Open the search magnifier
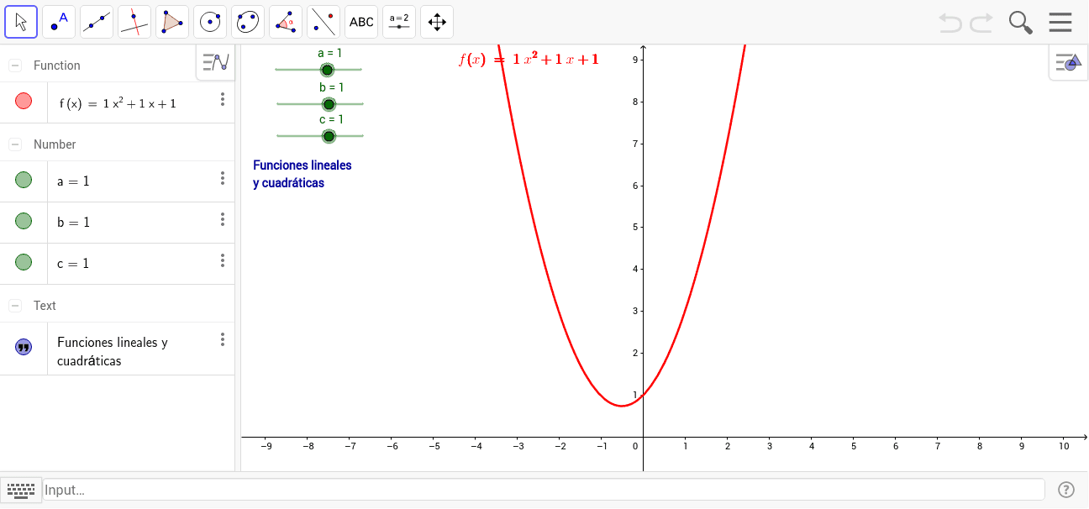 coord(1020,23)
